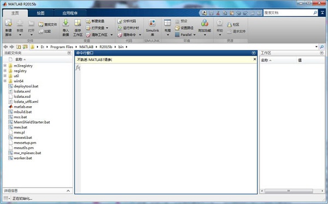Click the Save Workspace (保存工作区) icon
Viewport: 328px width, 204px height.
78,22
